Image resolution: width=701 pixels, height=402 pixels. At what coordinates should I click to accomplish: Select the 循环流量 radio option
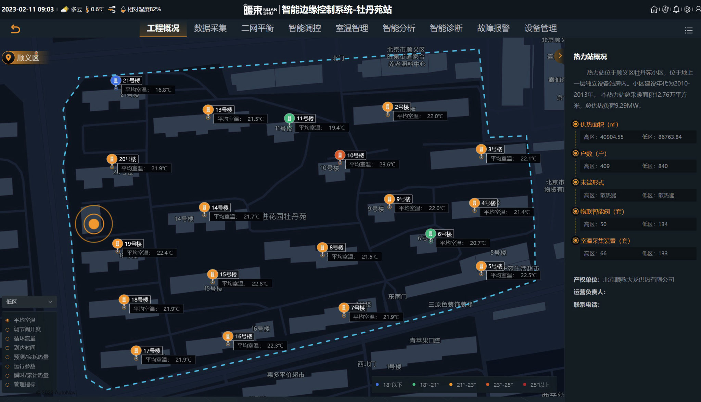[x=8, y=339]
